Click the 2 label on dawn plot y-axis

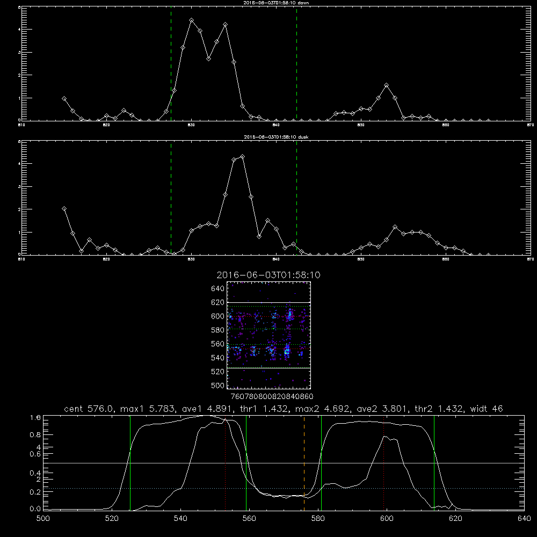(x=19, y=75)
